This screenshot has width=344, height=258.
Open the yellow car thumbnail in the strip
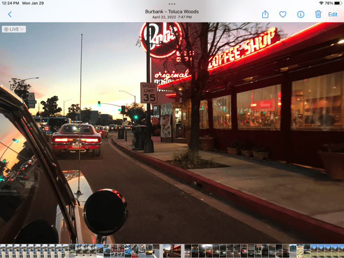tap(149, 251)
